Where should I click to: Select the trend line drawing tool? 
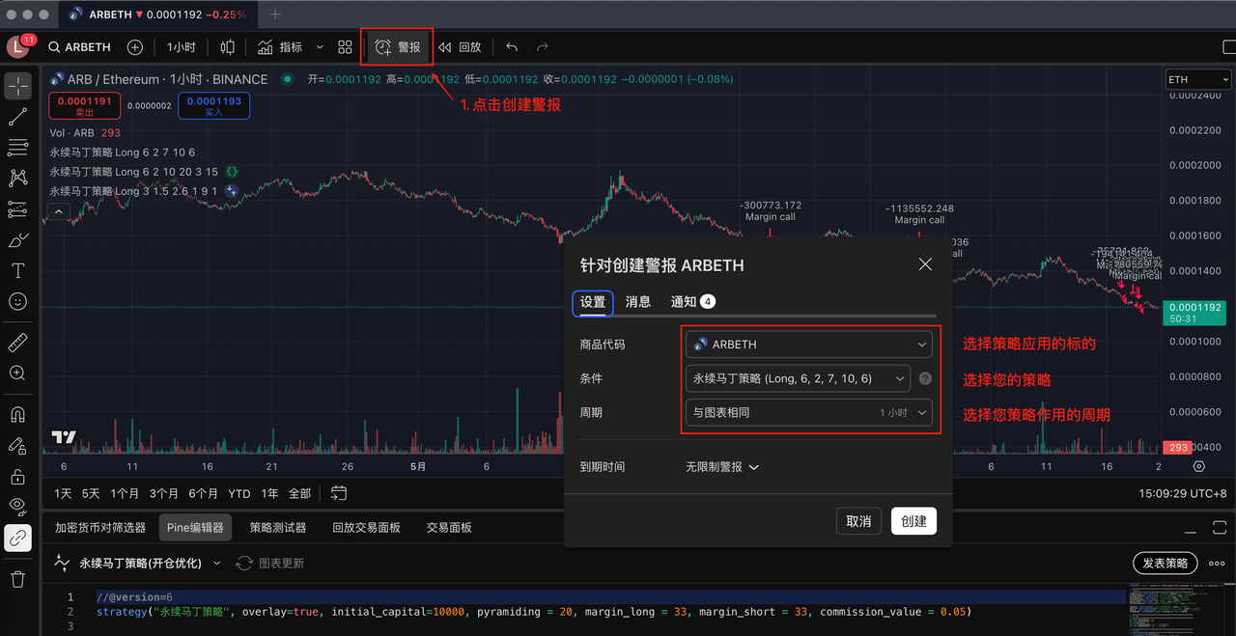17,117
